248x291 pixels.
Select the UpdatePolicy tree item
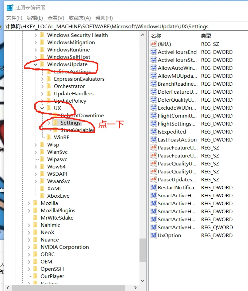[70, 101]
